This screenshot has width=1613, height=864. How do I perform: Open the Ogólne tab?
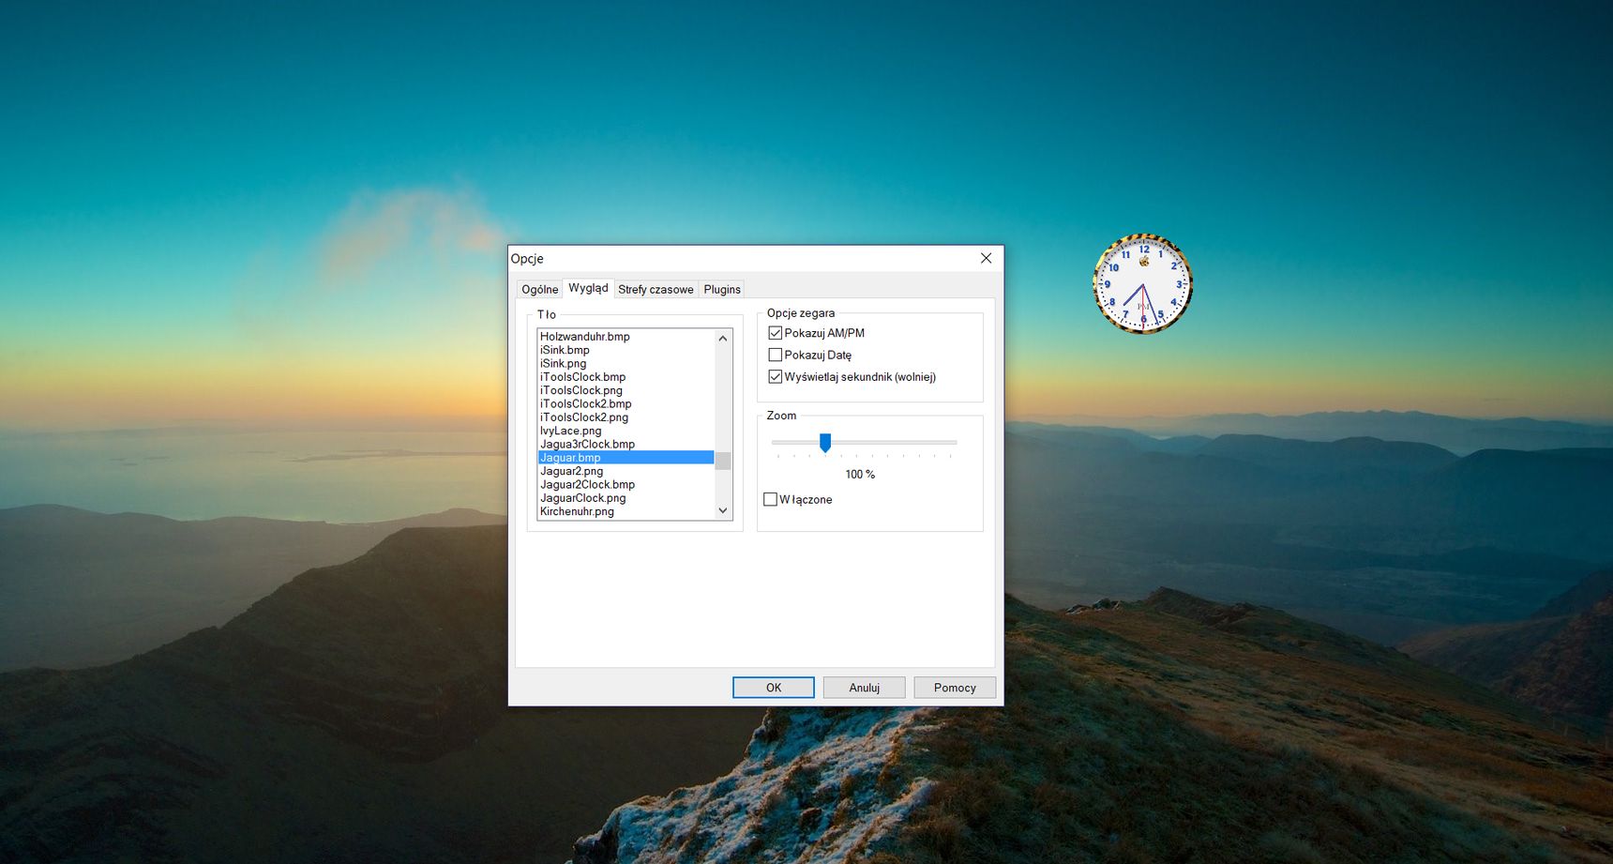[539, 289]
